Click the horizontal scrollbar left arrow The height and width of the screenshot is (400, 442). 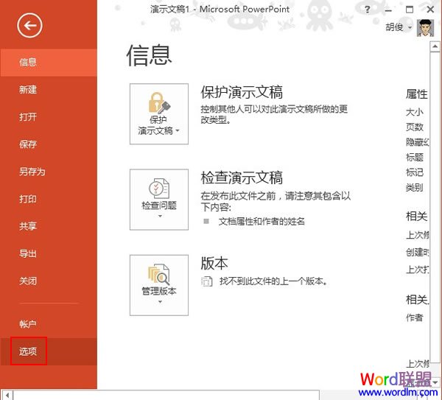click(7, 395)
